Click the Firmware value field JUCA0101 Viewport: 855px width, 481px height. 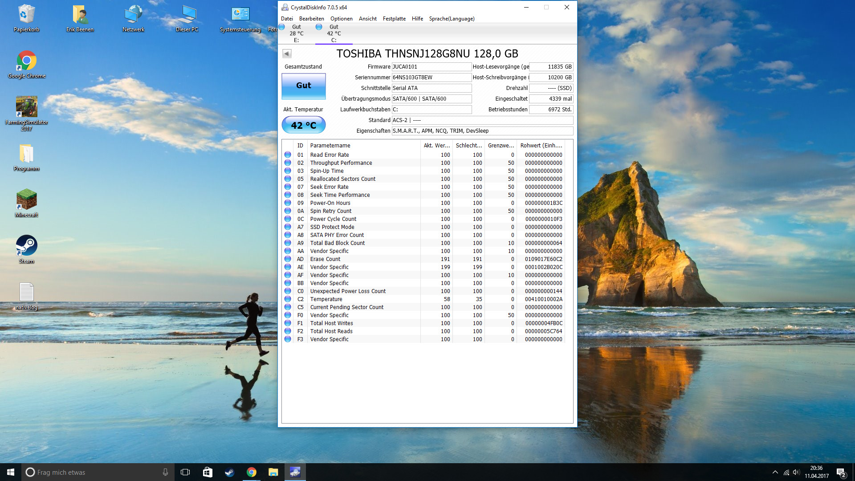(431, 67)
